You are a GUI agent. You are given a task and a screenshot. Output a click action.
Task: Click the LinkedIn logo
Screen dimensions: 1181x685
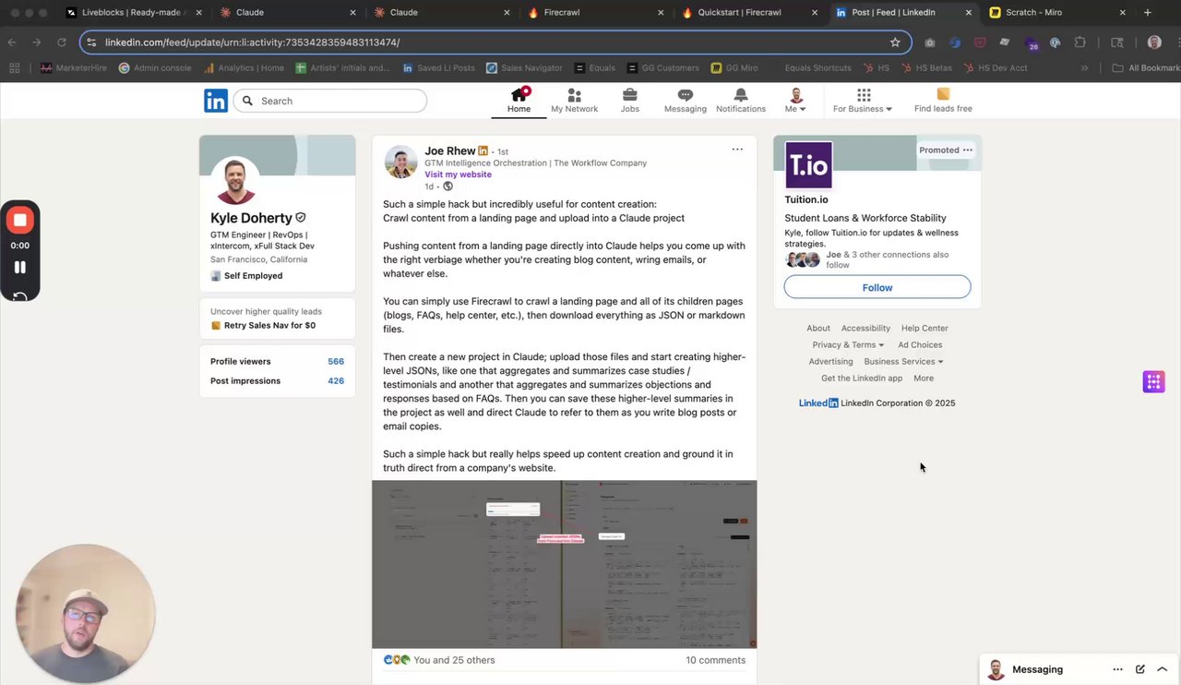pyautogui.click(x=216, y=101)
